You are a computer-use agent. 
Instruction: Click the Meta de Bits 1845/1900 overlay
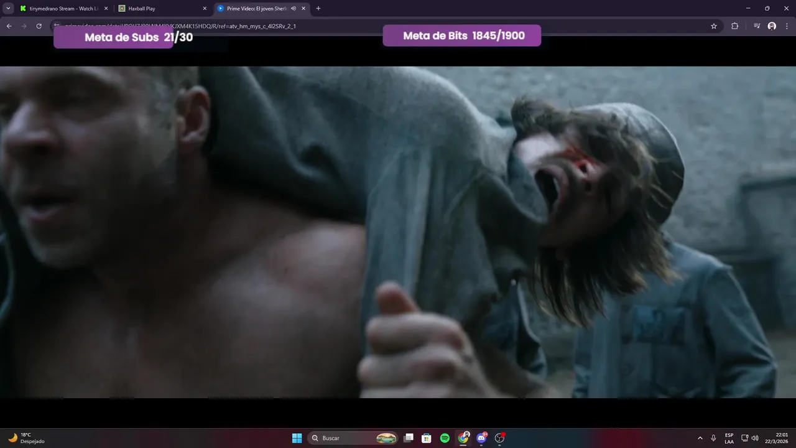(462, 35)
